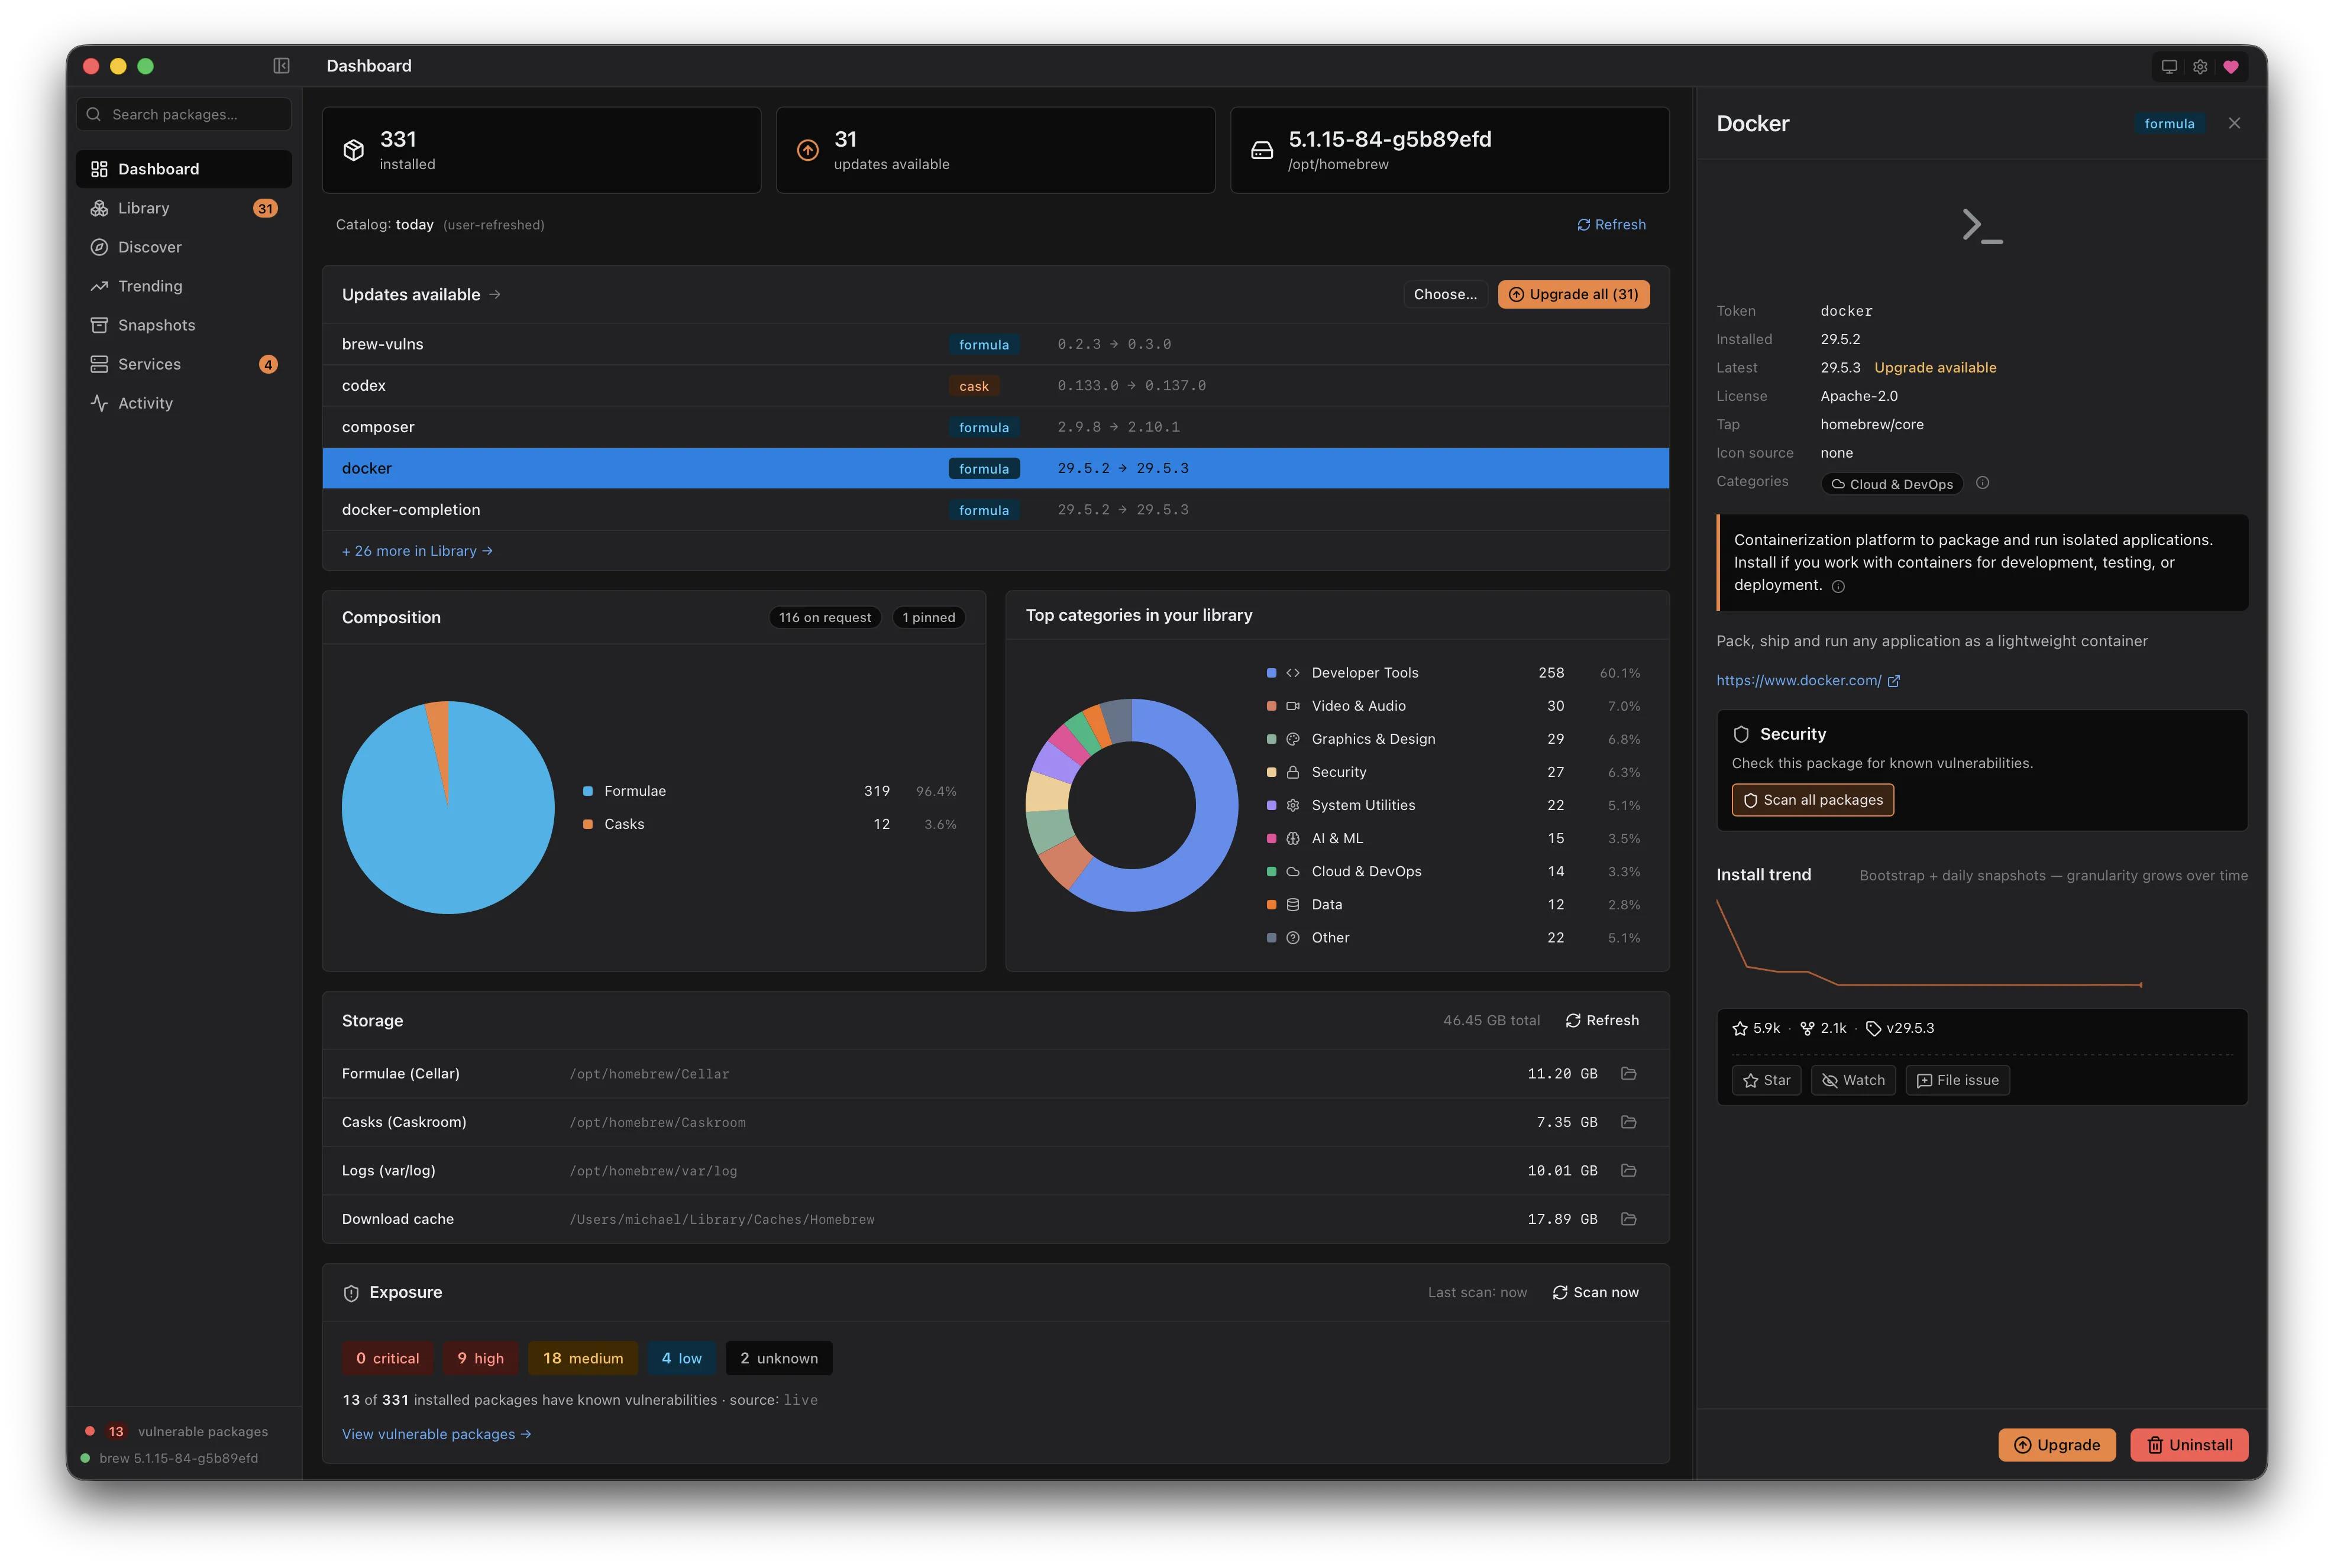Refresh Storage sizes

pos(1602,1020)
